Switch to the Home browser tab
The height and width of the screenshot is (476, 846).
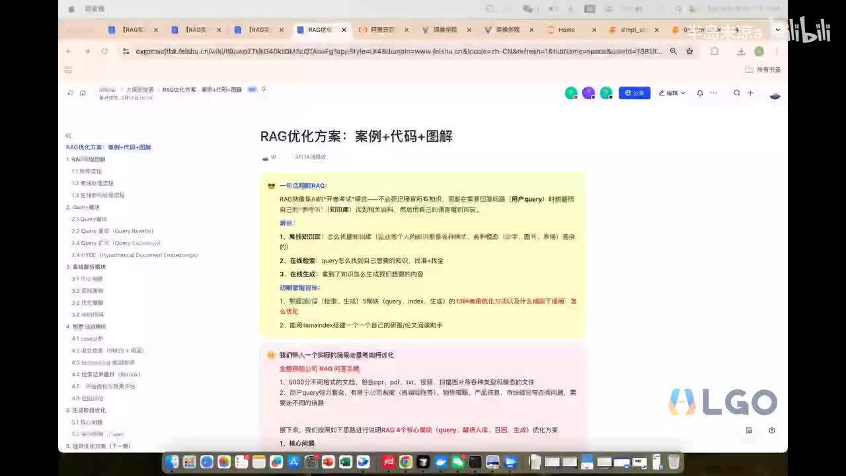(x=572, y=30)
